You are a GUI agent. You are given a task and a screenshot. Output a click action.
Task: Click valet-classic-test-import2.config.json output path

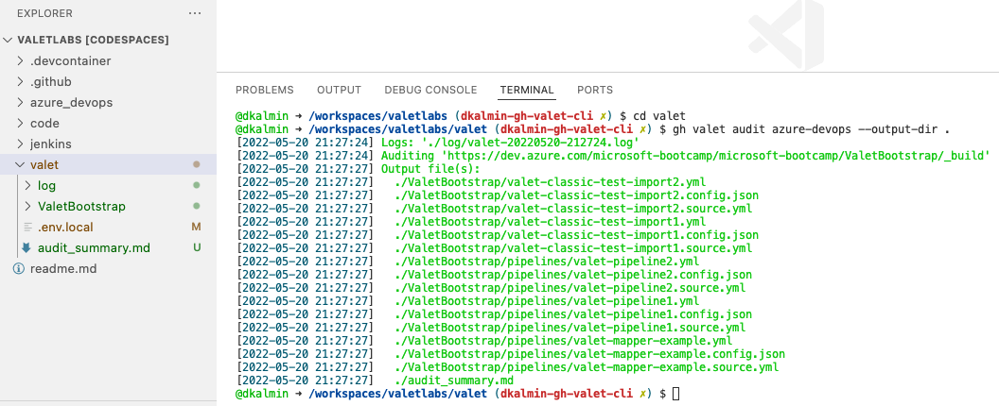tap(576, 195)
